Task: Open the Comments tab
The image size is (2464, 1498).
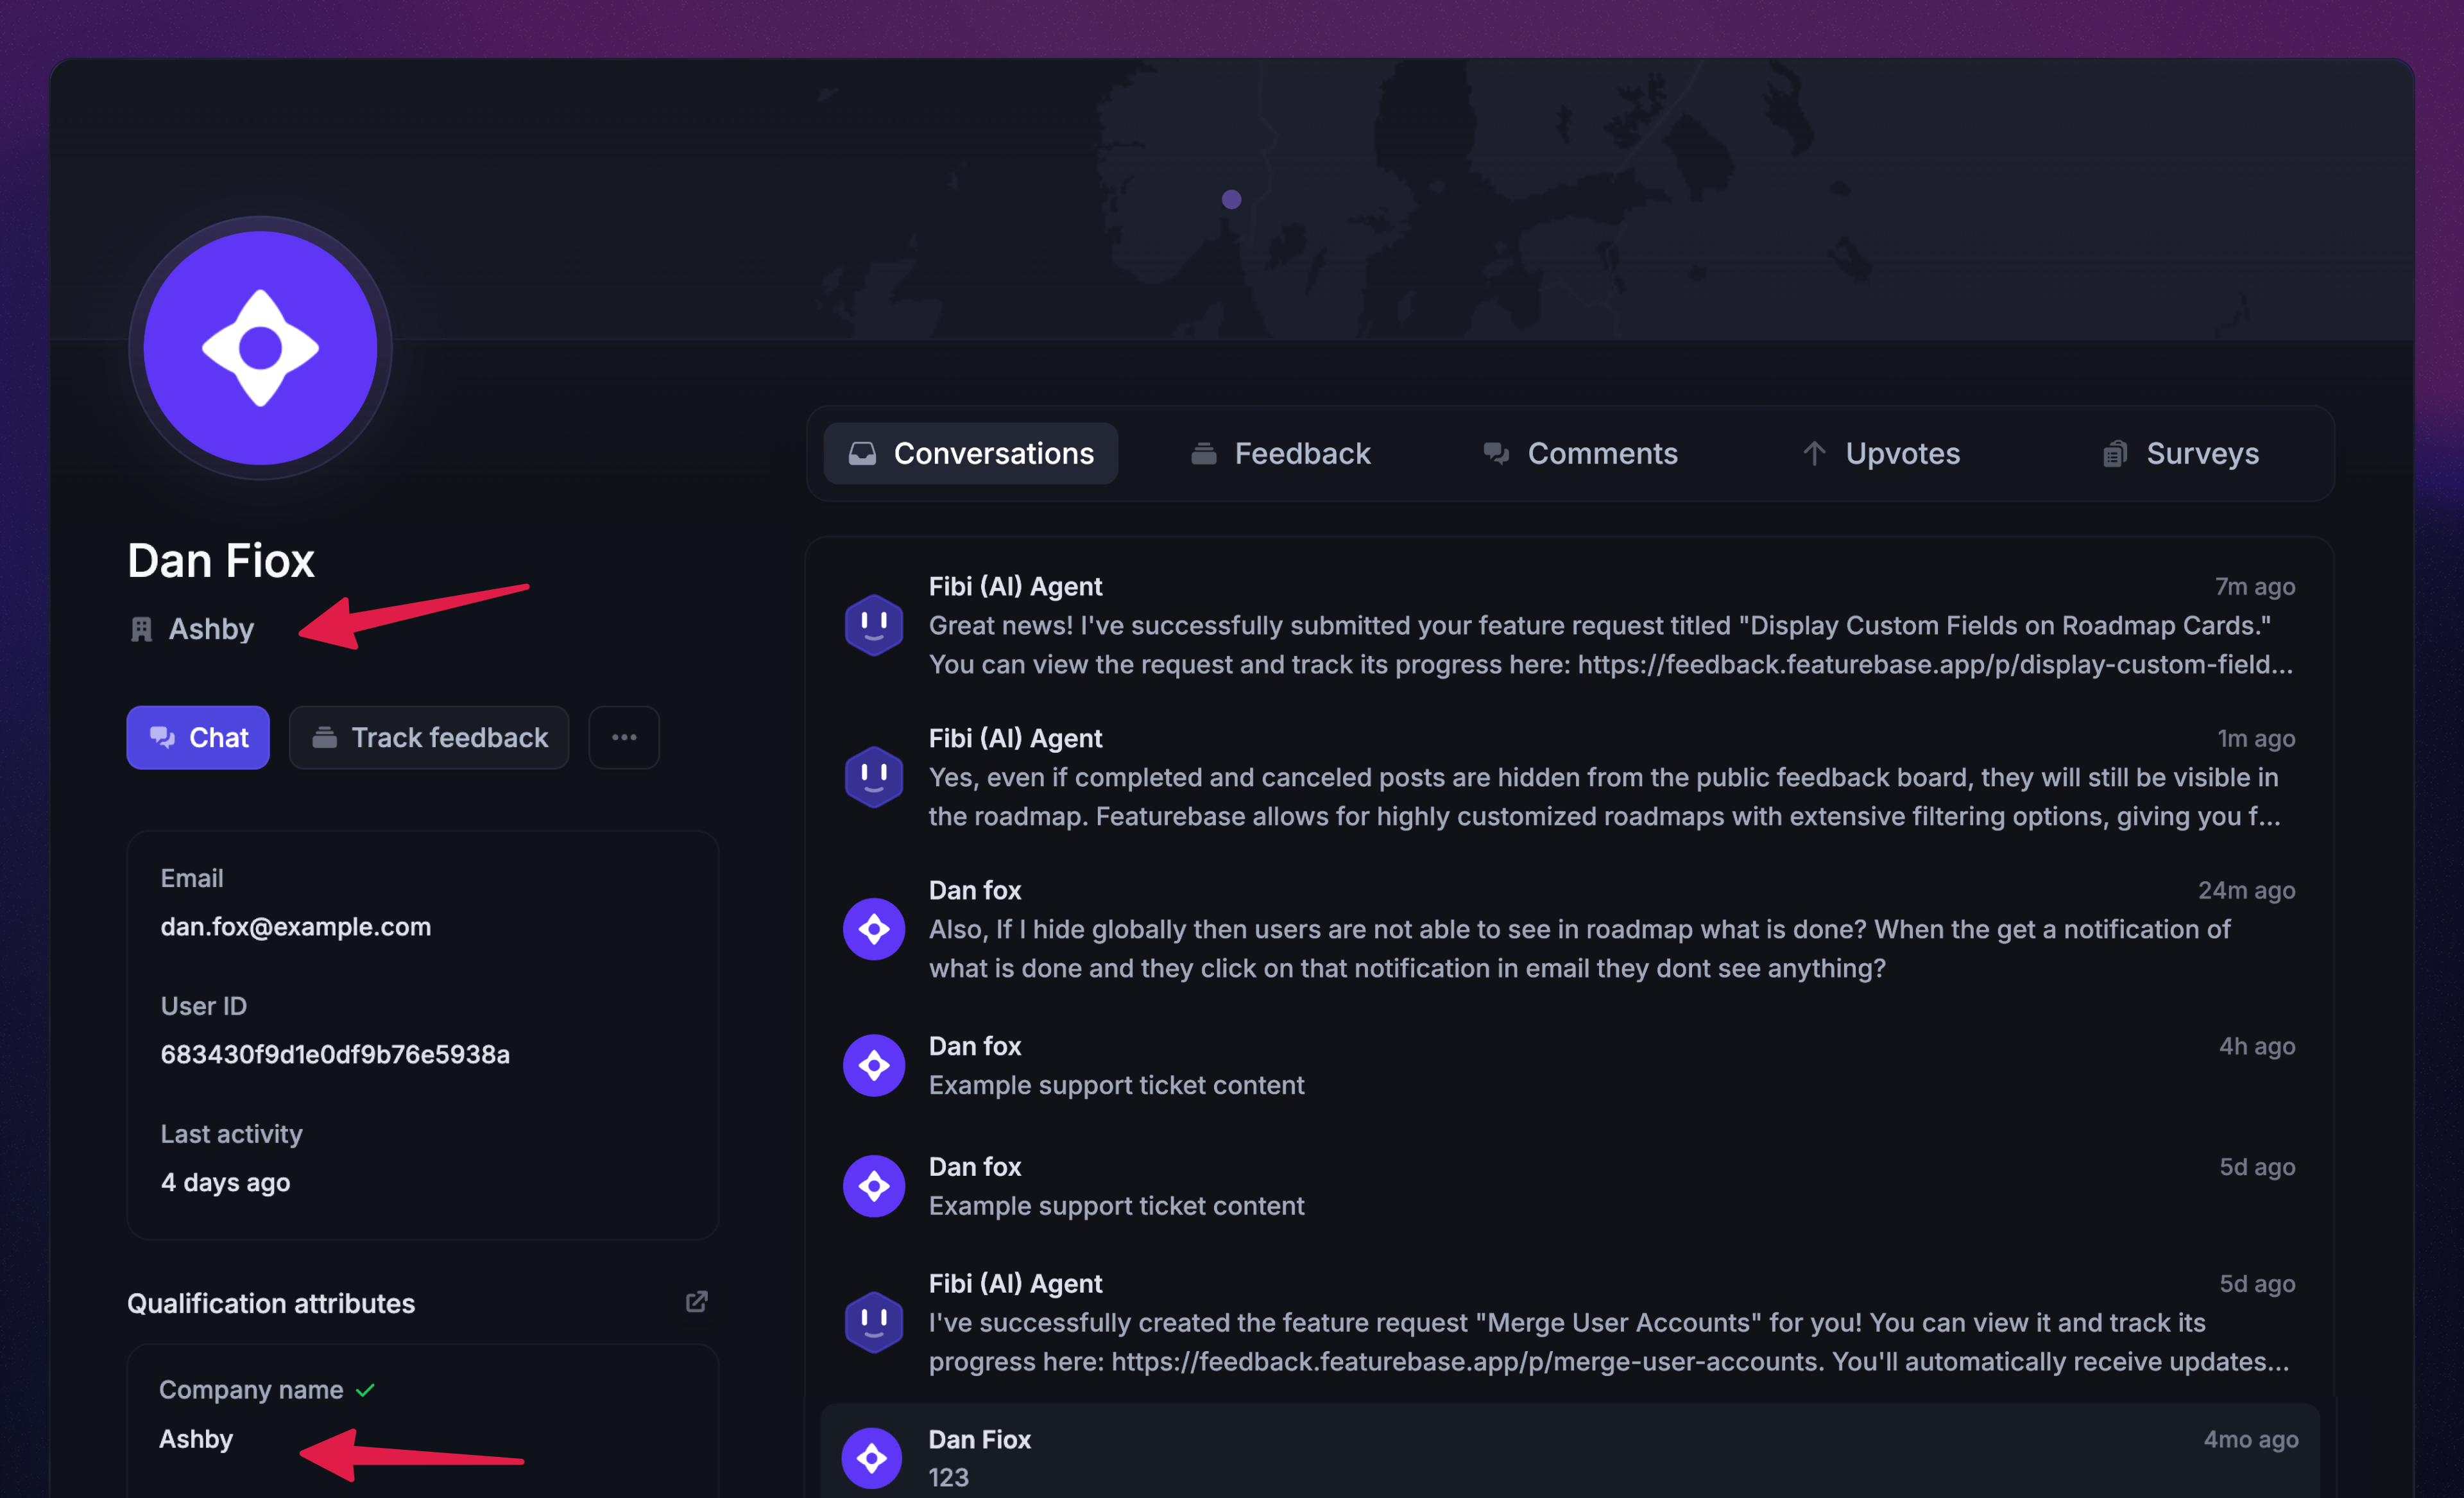Action: tap(1580, 453)
